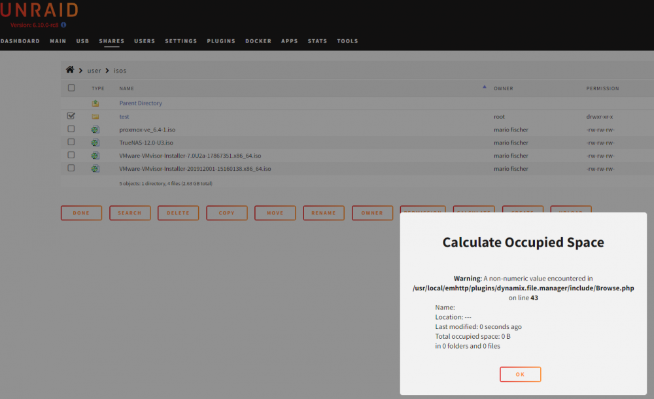Click VMware-VMvisor-Installer-201912001 file name

(195, 169)
